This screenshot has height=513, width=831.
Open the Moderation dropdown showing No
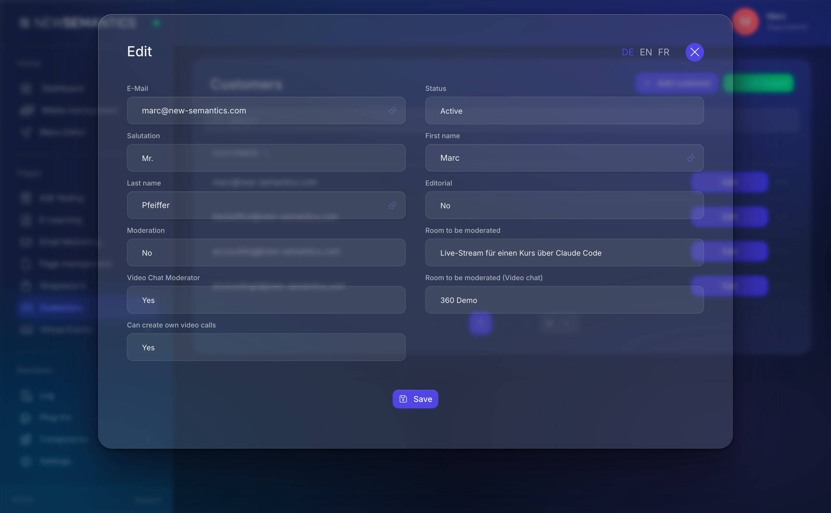coord(266,252)
